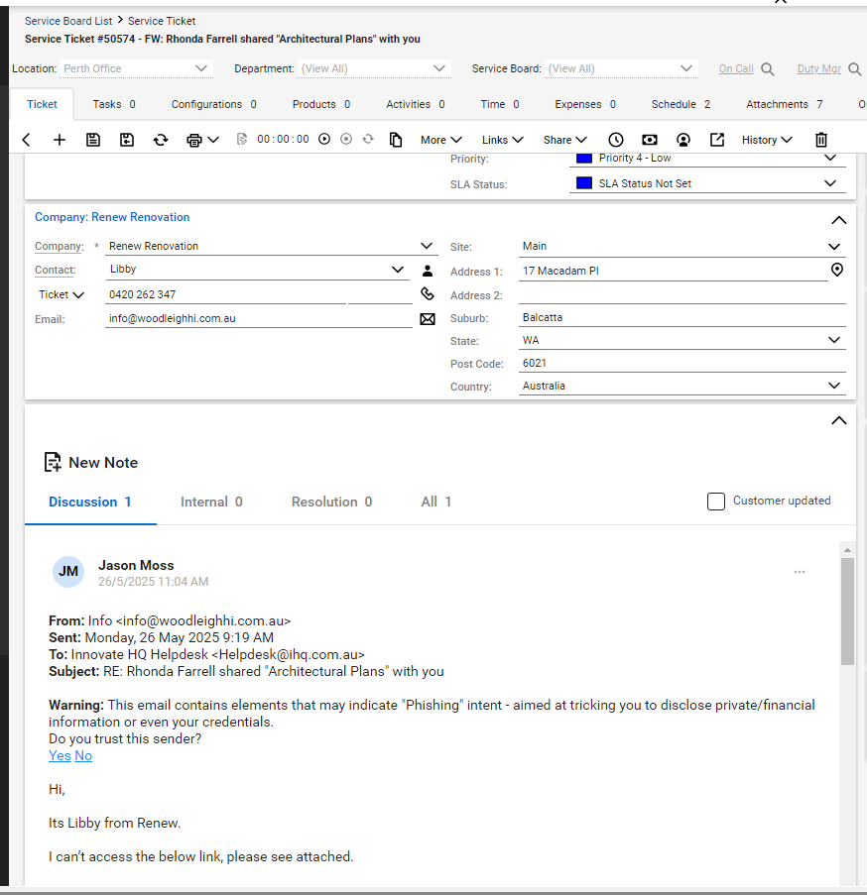This screenshot has height=895, width=867.
Task: Click the expense money icon
Action: [650, 140]
